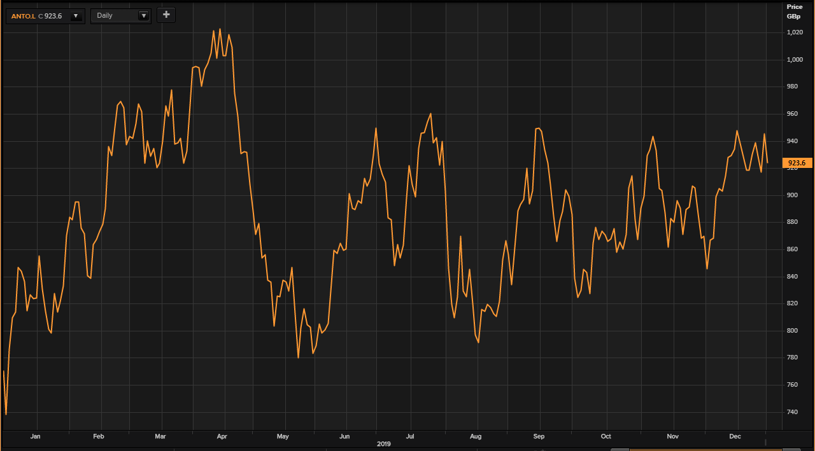
Task: Click the May label on time axis
Action: (x=283, y=436)
